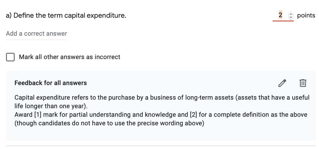The width and height of the screenshot is (319, 149).
Task: Select the points value field showing 2
Action: click(280, 15)
